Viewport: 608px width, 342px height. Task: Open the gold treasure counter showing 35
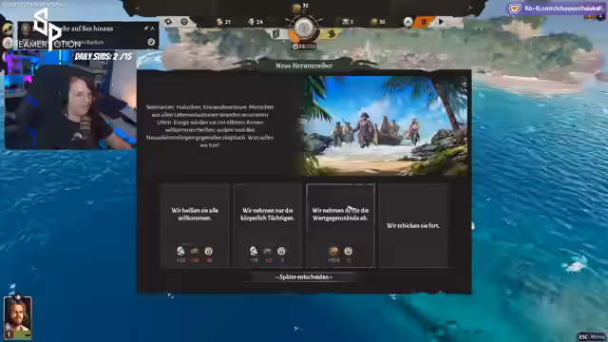pyautogui.click(x=378, y=22)
